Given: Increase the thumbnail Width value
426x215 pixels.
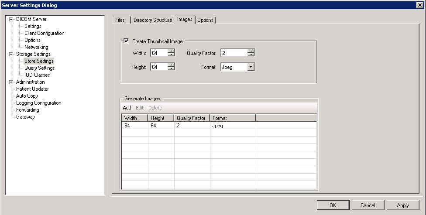Looking at the screenshot, I should [x=171, y=51].
